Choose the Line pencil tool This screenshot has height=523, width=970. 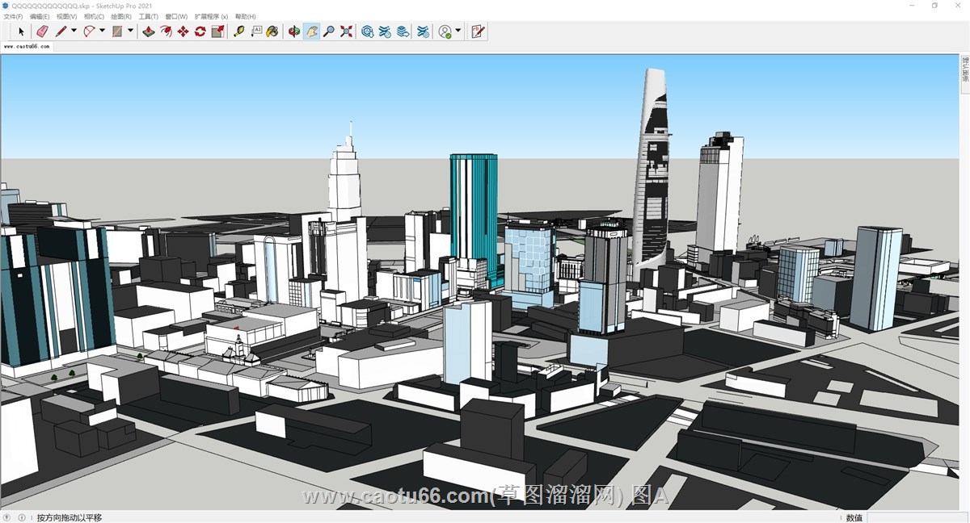[61, 31]
